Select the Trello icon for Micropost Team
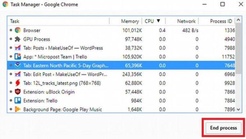Screen dimensions: 246x139 click(18, 56)
